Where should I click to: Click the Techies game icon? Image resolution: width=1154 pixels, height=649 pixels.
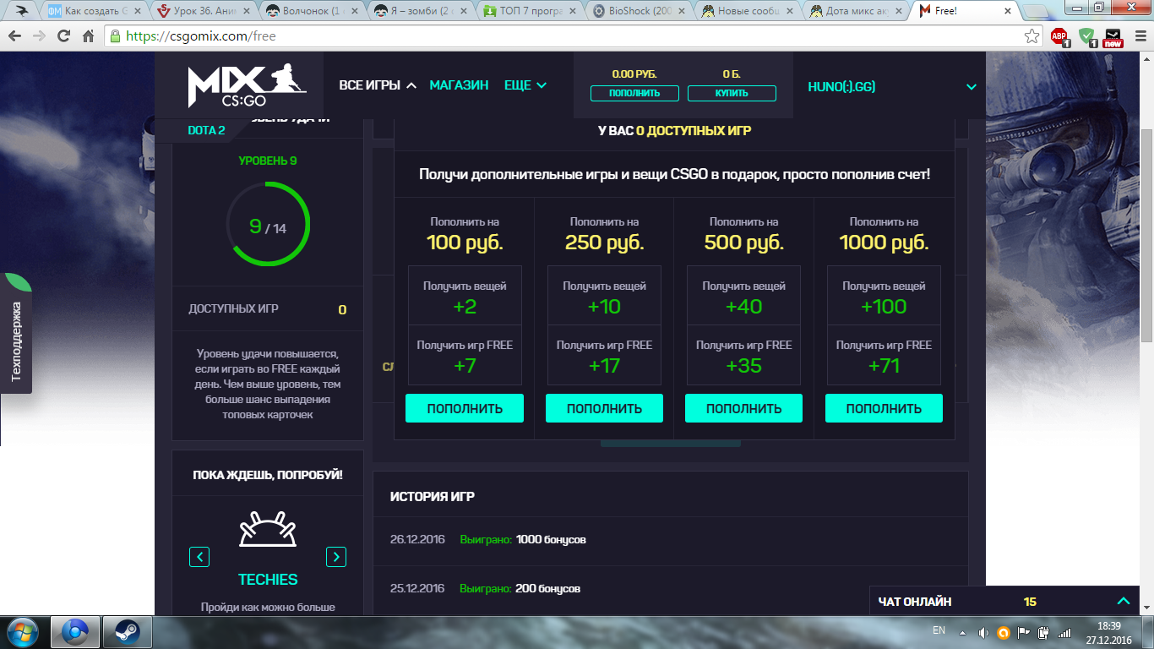268,530
